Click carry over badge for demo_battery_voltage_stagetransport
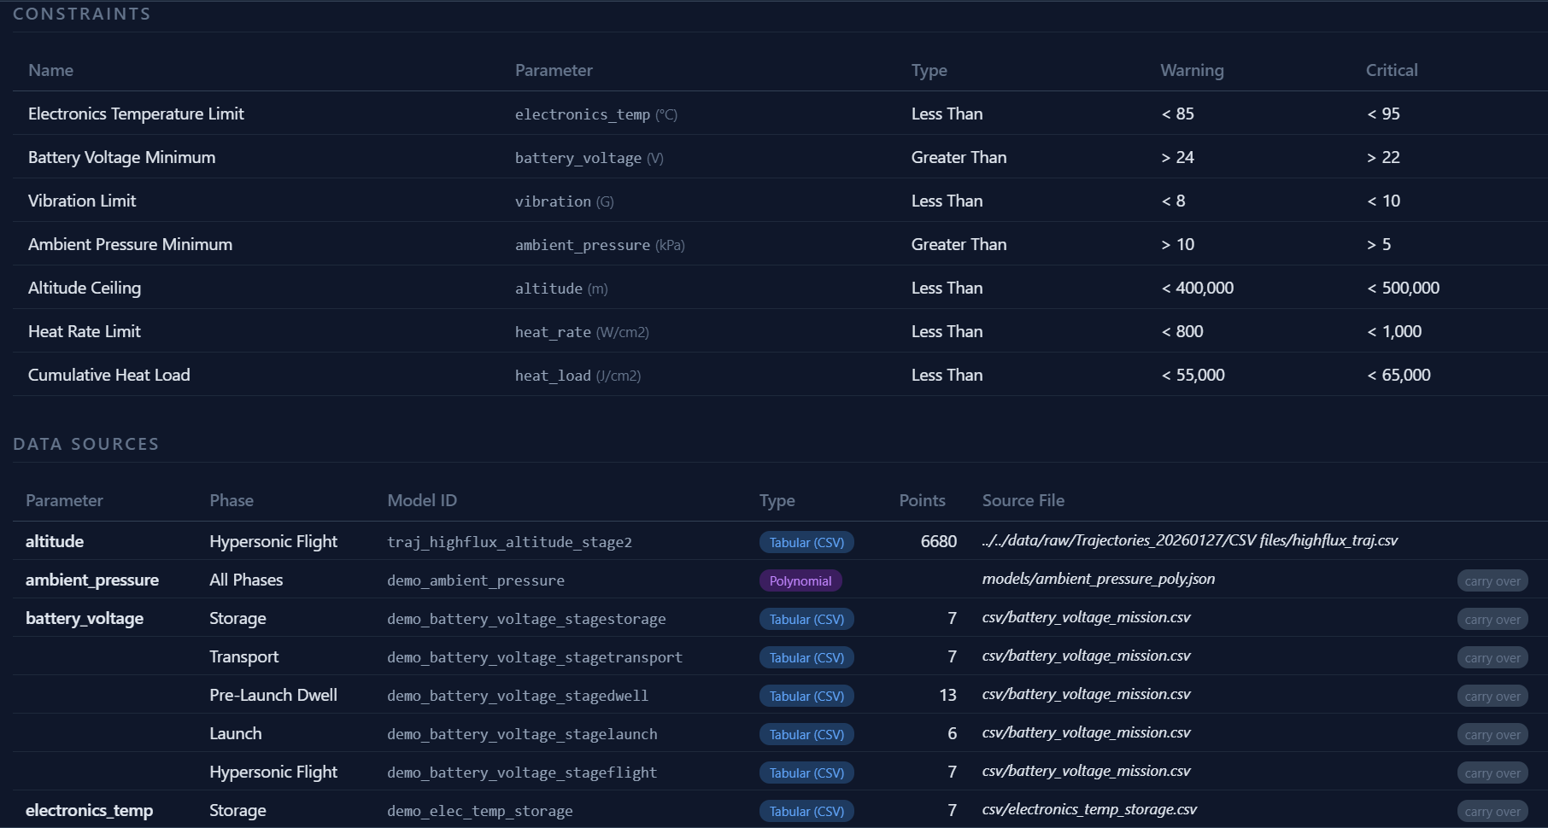The width and height of the screenshot is (1548, 828). tap(1492, 658)
